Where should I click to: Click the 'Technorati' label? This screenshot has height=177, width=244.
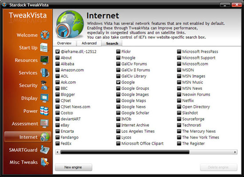[x=192, y=125]
